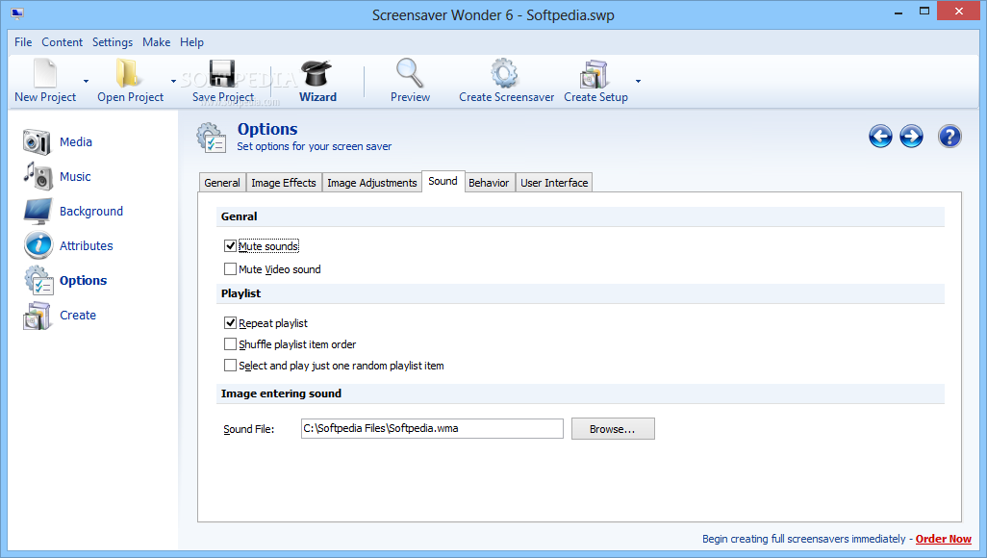
Task: Switch to the Image Effects tab
Action: pyautogui.click(x=283, y=183)
